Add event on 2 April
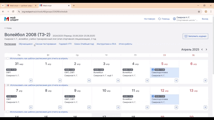 pyautogui.click(x=89, y=80)
